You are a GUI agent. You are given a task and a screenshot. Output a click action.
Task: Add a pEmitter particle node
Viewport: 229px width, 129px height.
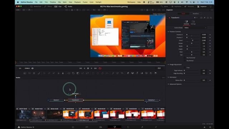pyautogui.click(x=113, y=73)
